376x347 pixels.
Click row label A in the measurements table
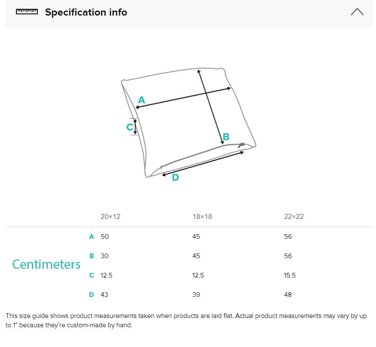[91, 237]
